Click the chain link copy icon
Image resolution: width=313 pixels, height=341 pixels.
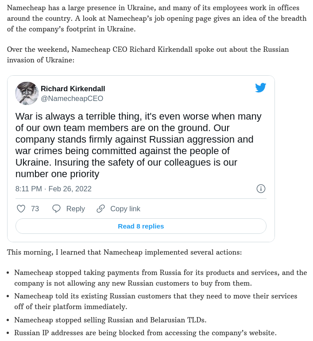coord(101,209)
